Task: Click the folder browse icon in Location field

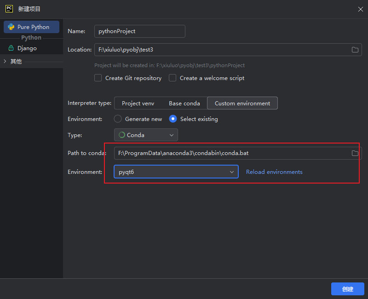Action: point(355,50)
